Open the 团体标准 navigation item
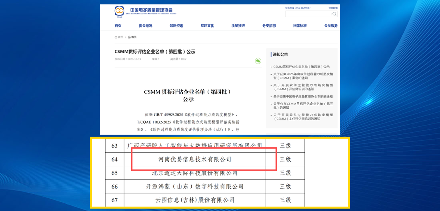440x211 pixels. (300, 26)
